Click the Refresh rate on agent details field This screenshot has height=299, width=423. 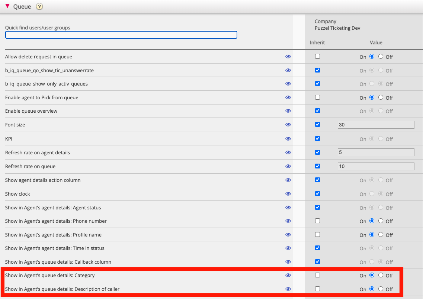pos(376,152)
